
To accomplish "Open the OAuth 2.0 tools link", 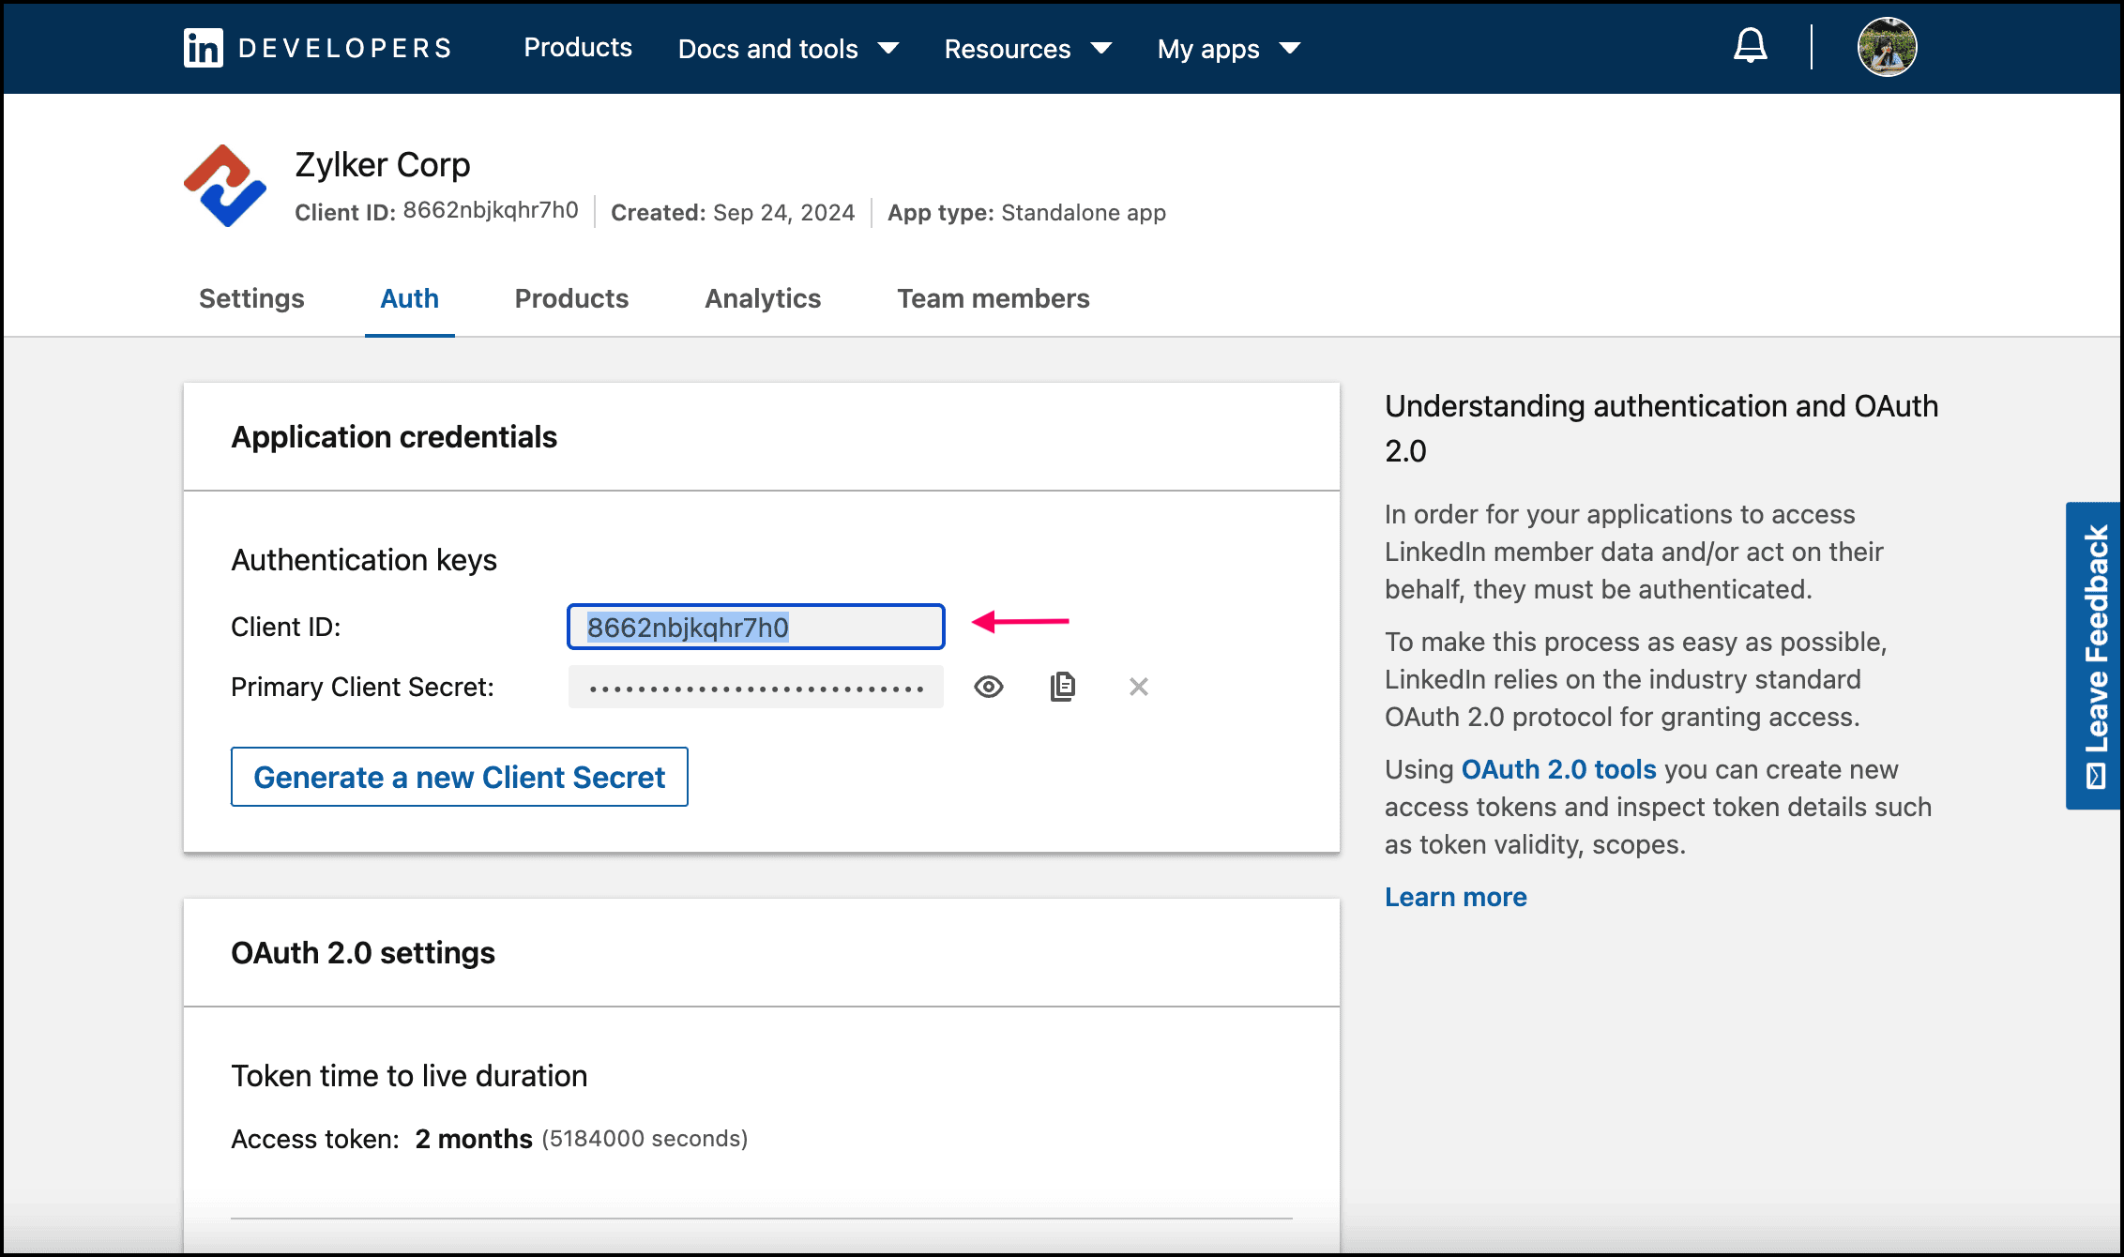I will point(1558,769).
